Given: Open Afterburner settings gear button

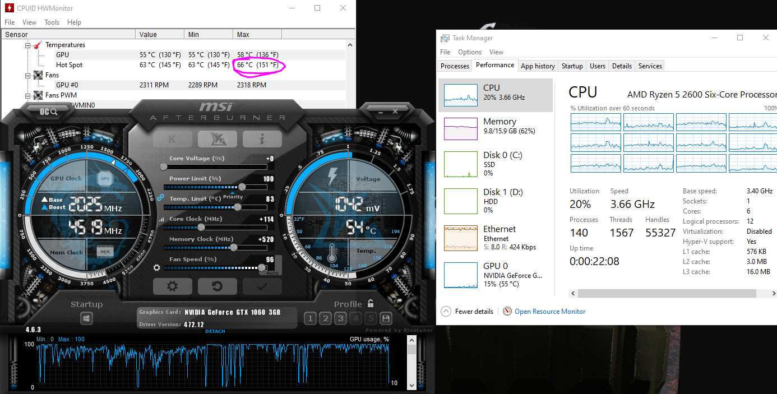Looking at the screenshot, I should coord(173,286).
